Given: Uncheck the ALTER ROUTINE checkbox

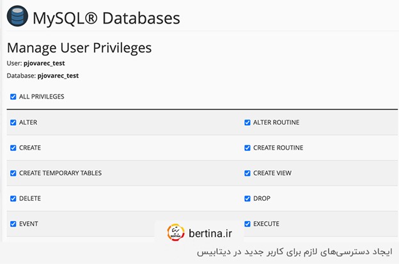Looking at the screenshot, I should 247,123.
